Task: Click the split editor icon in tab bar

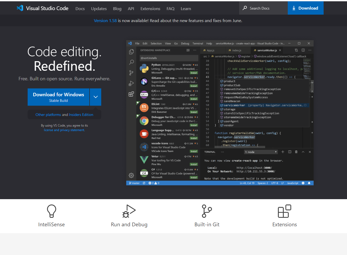Action: [303, 50]
